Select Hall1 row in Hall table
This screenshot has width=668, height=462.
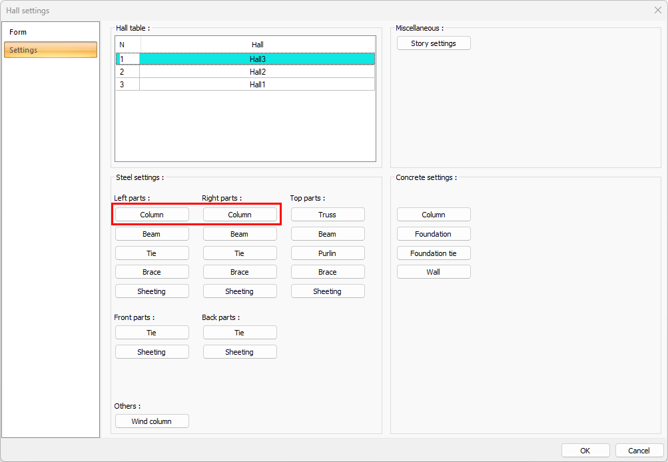coord(257,85)
